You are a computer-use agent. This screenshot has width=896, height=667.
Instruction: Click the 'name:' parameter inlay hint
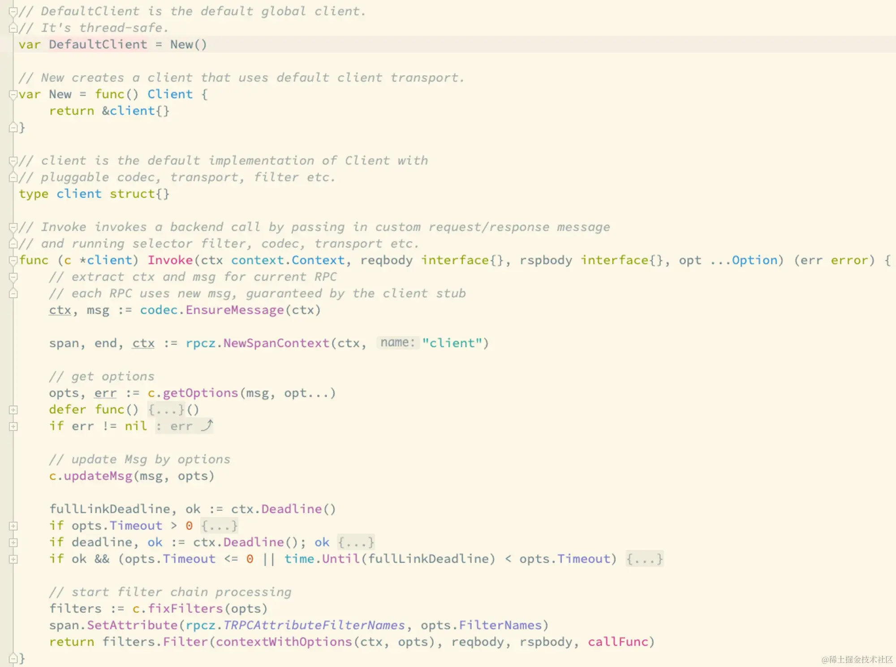point(397,343)
